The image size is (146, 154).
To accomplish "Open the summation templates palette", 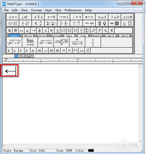I will pos(51,23).
